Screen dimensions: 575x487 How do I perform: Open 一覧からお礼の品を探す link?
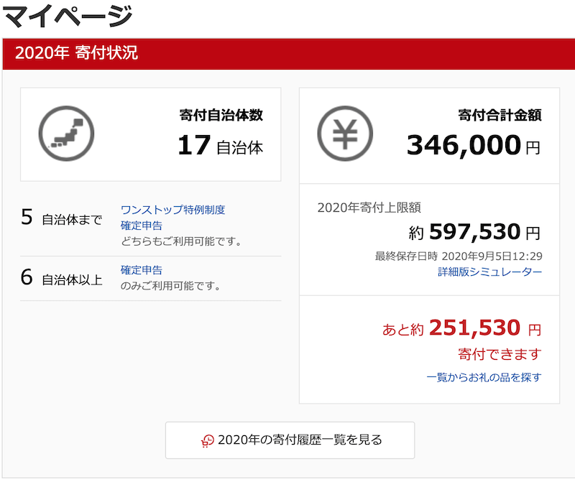point(484,377)
